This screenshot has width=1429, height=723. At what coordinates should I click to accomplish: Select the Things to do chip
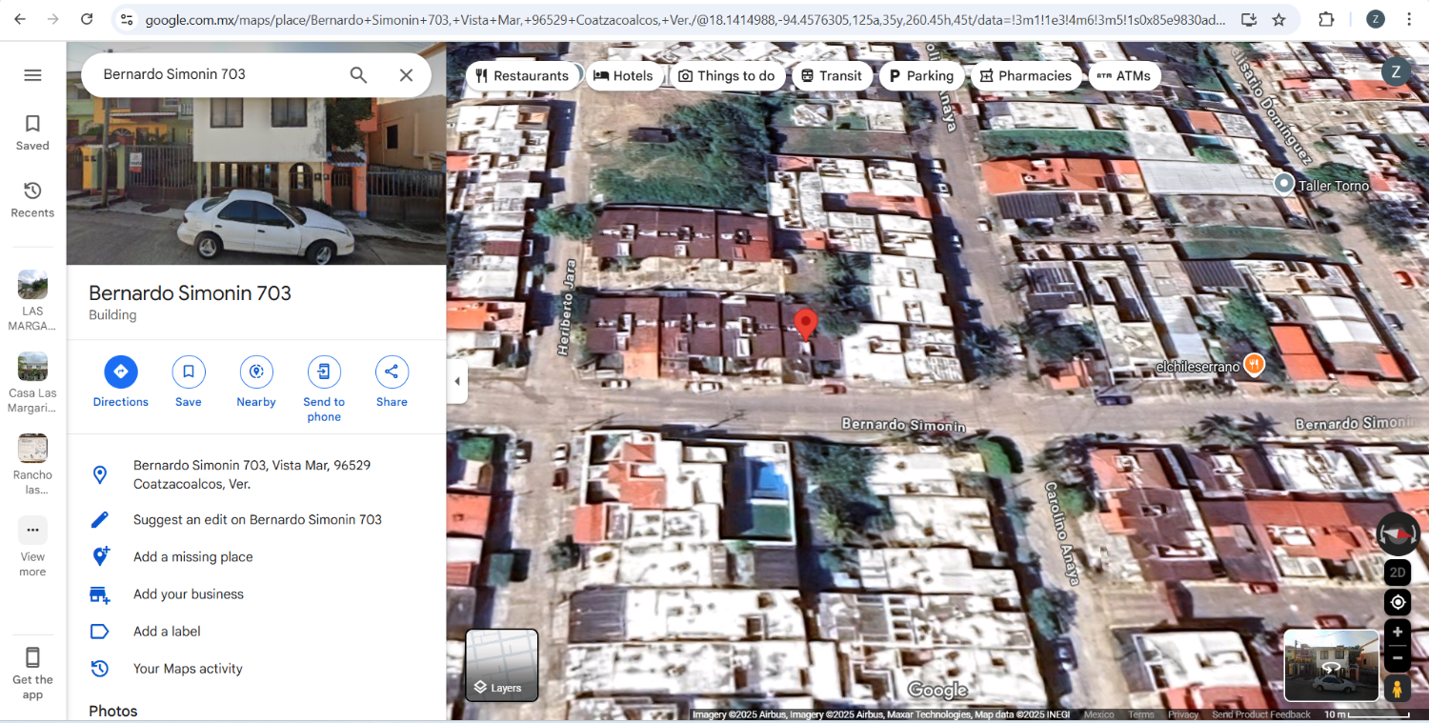coord(727,76)
